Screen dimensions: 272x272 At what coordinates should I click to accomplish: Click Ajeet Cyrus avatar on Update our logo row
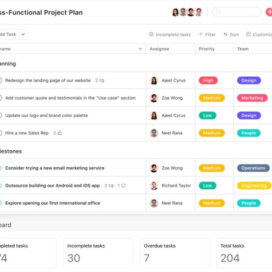point(154,116)
